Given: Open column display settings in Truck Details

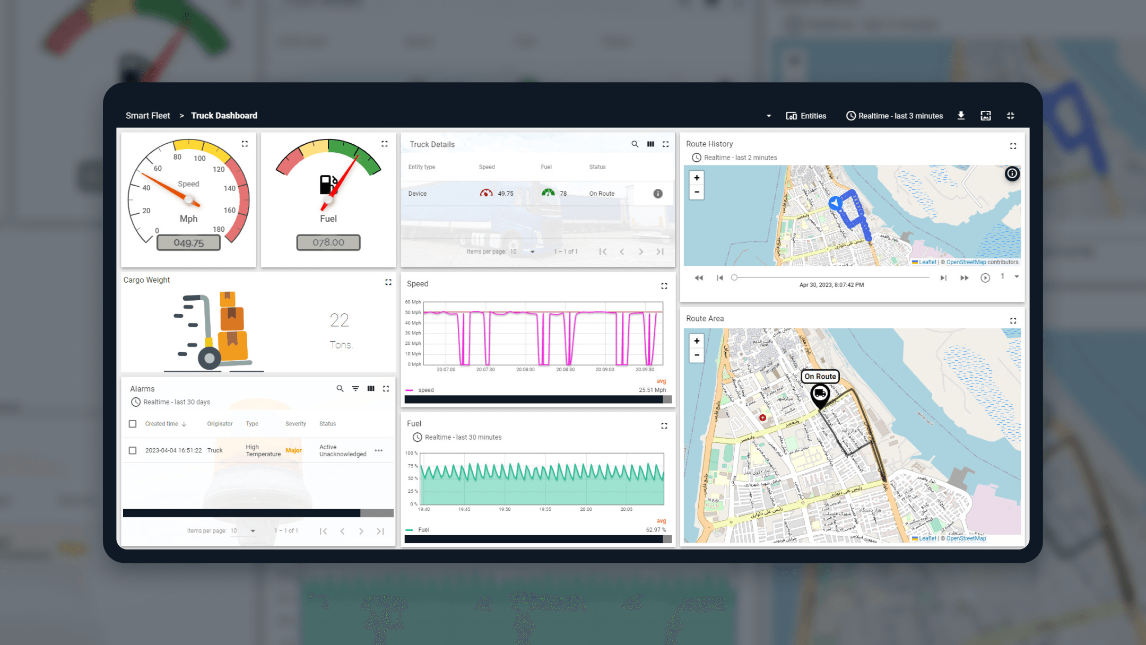Looking at the screenshot, I should 650,144.
